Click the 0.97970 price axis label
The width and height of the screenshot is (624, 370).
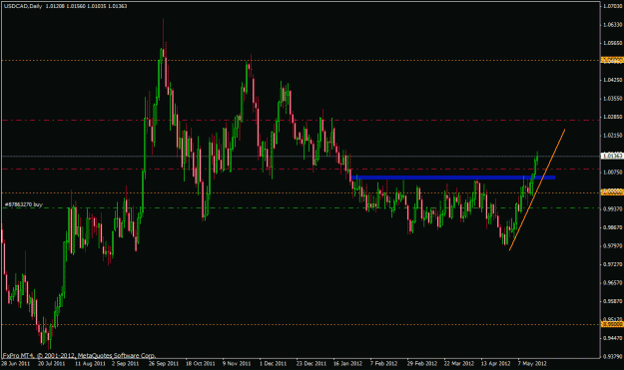[x=613, y=246]
